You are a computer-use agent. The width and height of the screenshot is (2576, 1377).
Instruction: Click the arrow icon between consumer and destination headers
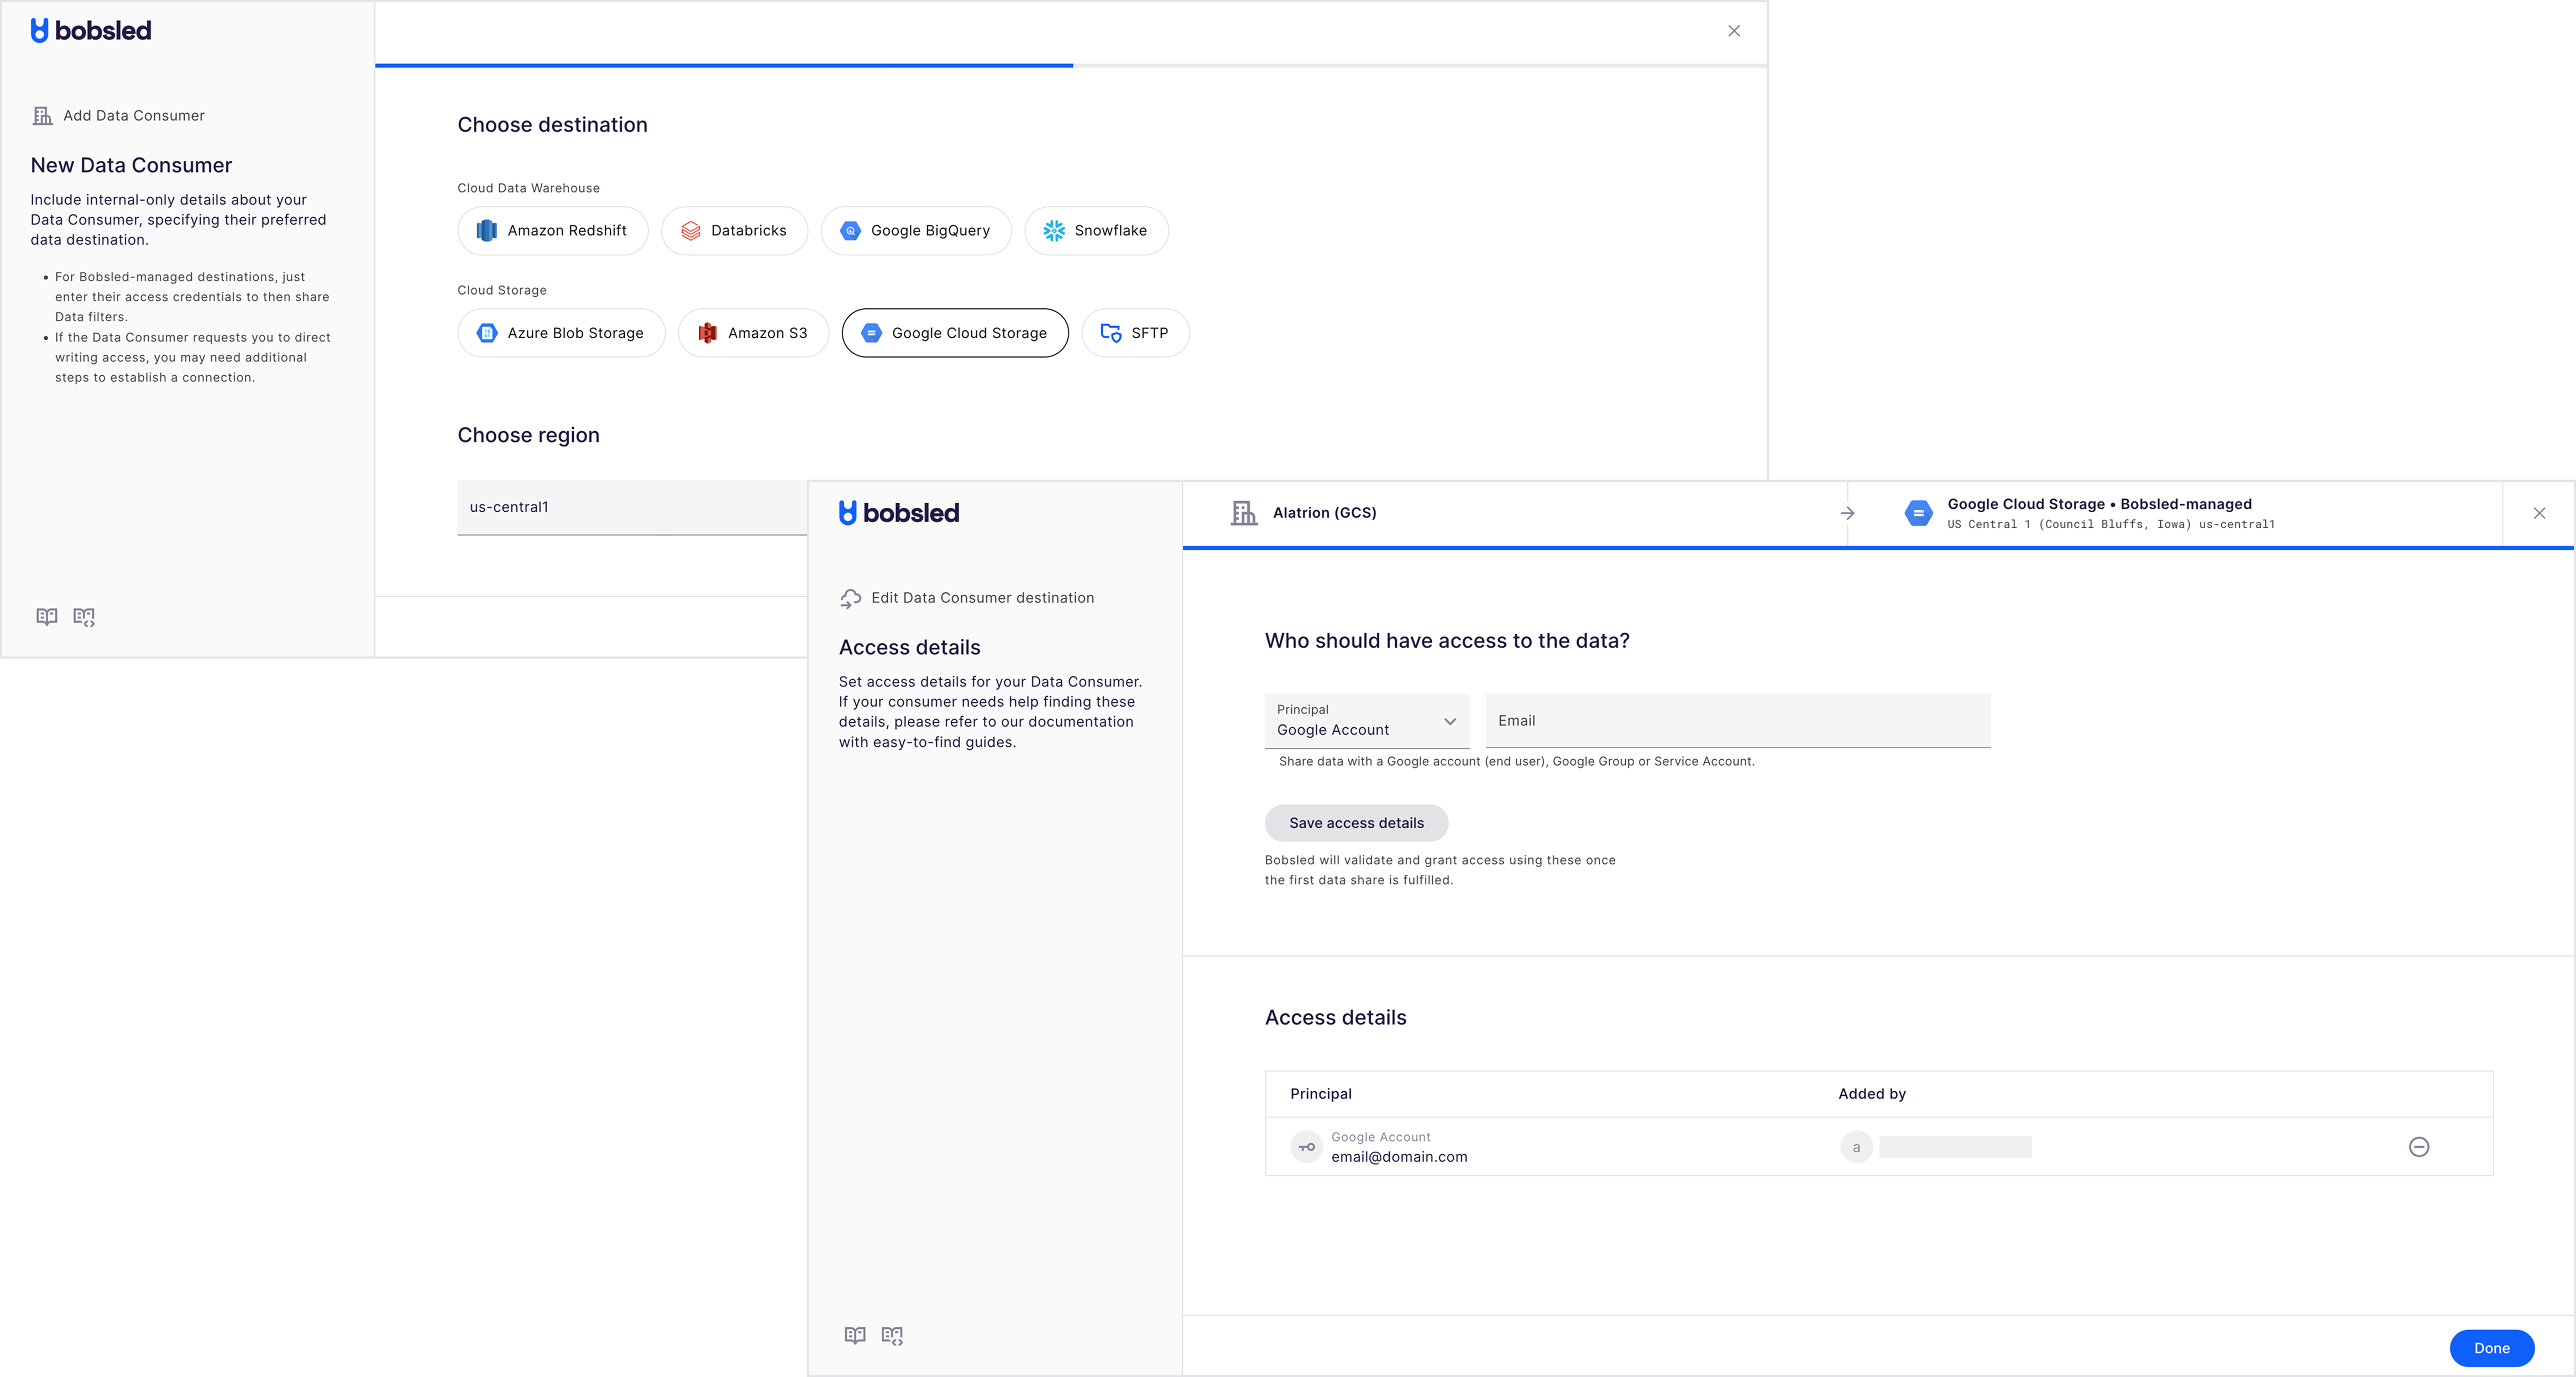[1847, 513]
